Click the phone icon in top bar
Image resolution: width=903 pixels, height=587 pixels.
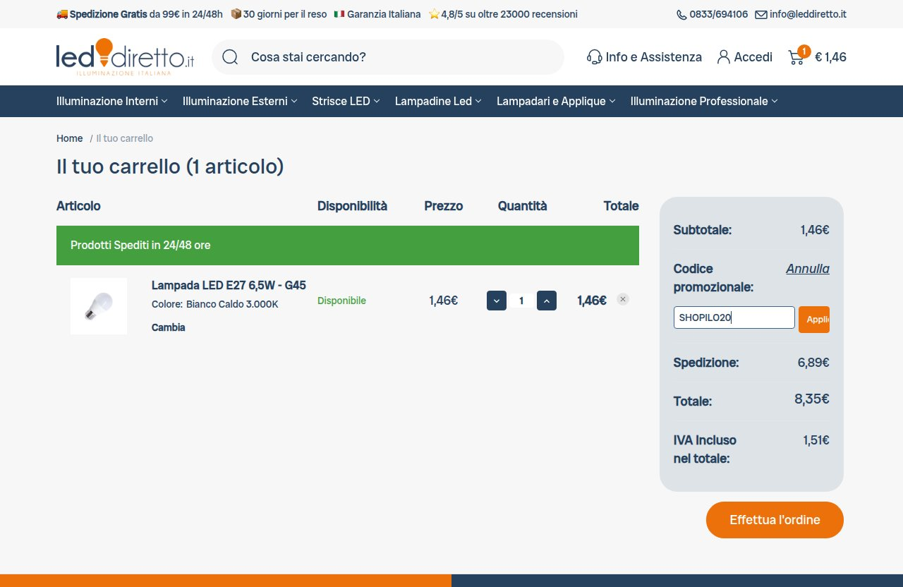[x=681, y=14]
